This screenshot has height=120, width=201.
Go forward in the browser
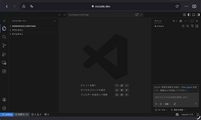pos(15,7)
